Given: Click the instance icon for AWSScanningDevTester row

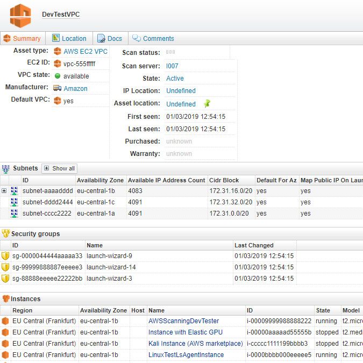Looking at the screenshot, I should point(5,321).
